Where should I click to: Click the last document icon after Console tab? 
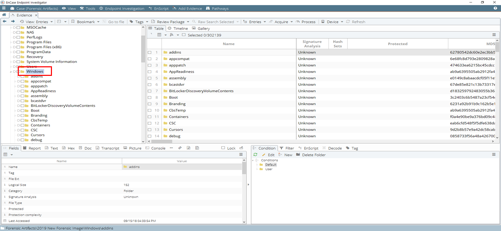pyautogui.click(x=197, y=148)
